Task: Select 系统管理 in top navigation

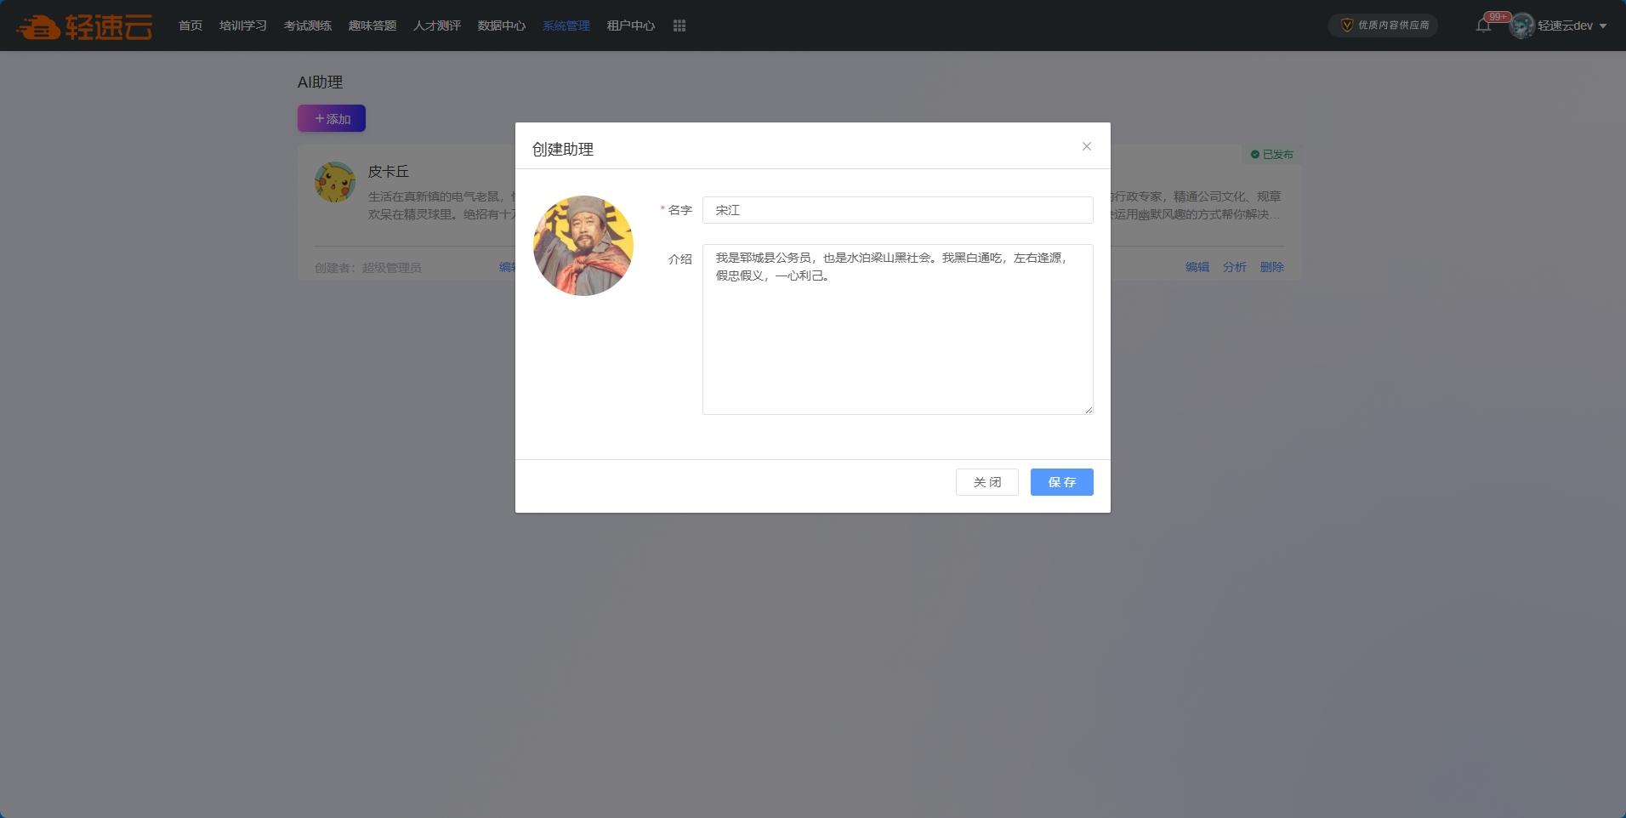Action: point(566,26)
